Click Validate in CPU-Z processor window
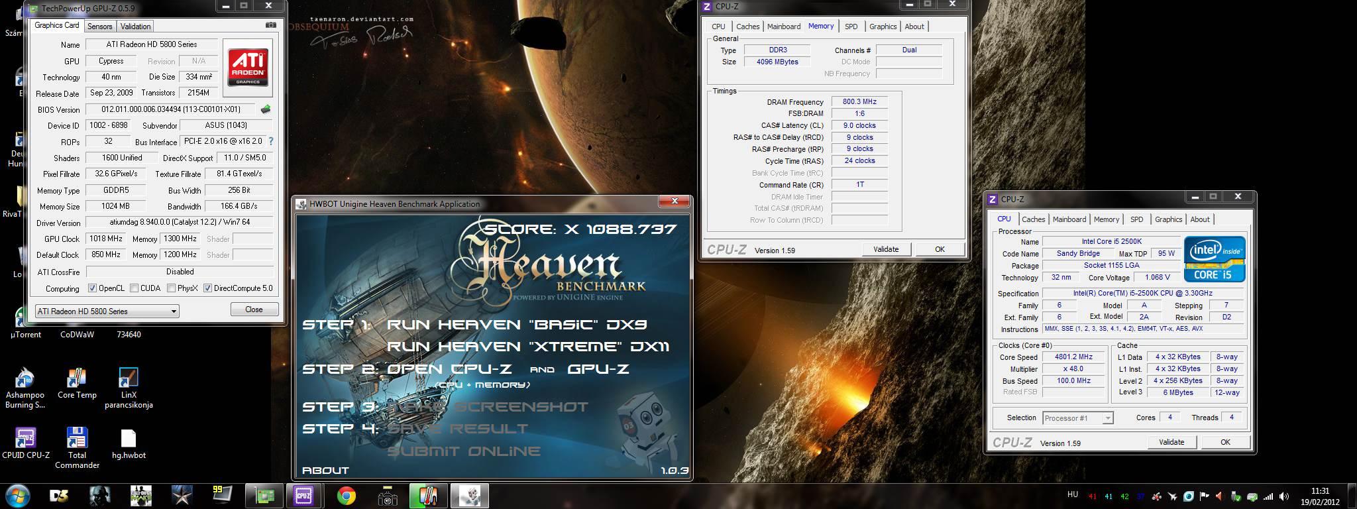Screen dimensions: 1357x509 1171,442
